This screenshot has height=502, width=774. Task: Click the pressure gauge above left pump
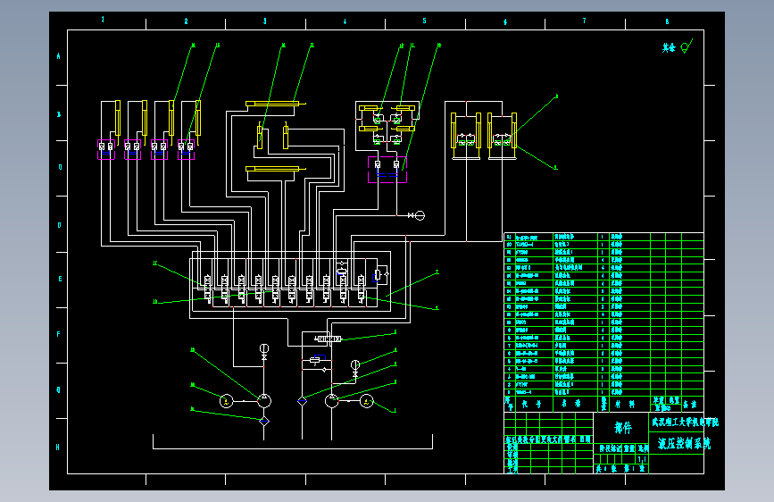pos(264,348)
